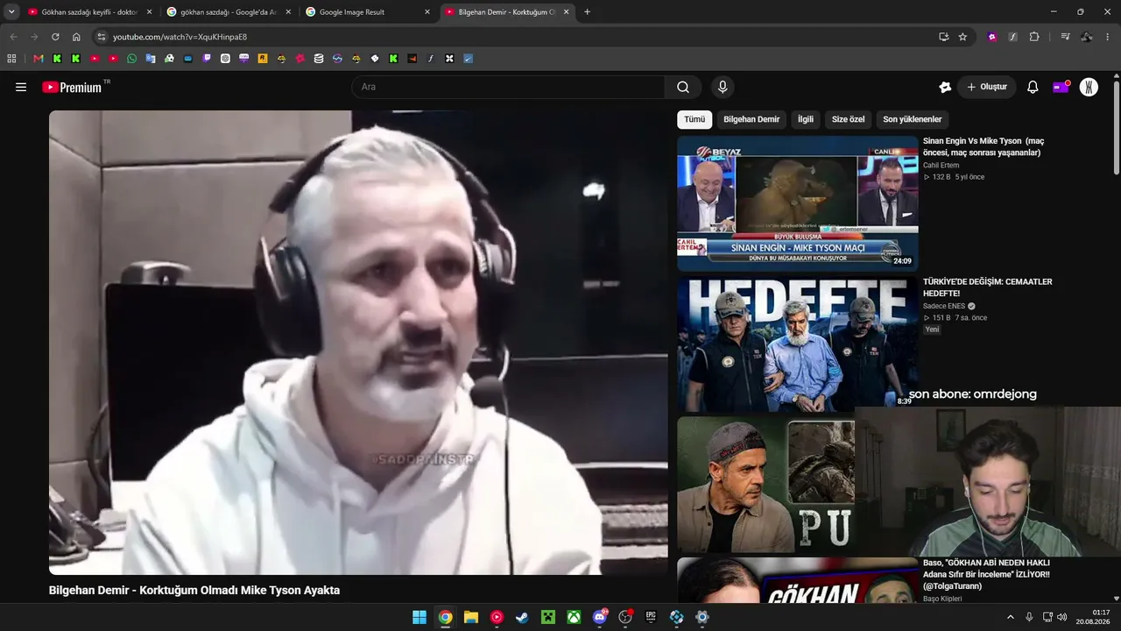1121x631 pixels.
Task: Start voice search with the microphone
Action: point(723,87)
